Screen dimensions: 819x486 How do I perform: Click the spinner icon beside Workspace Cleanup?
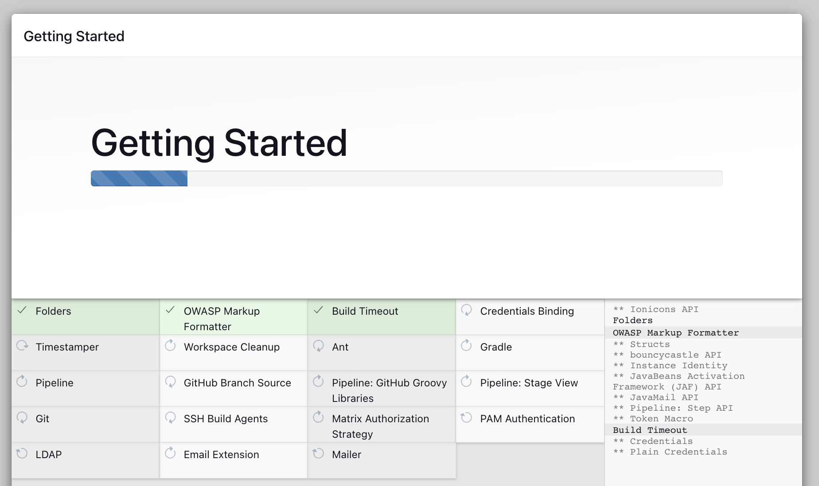point(170,346)
